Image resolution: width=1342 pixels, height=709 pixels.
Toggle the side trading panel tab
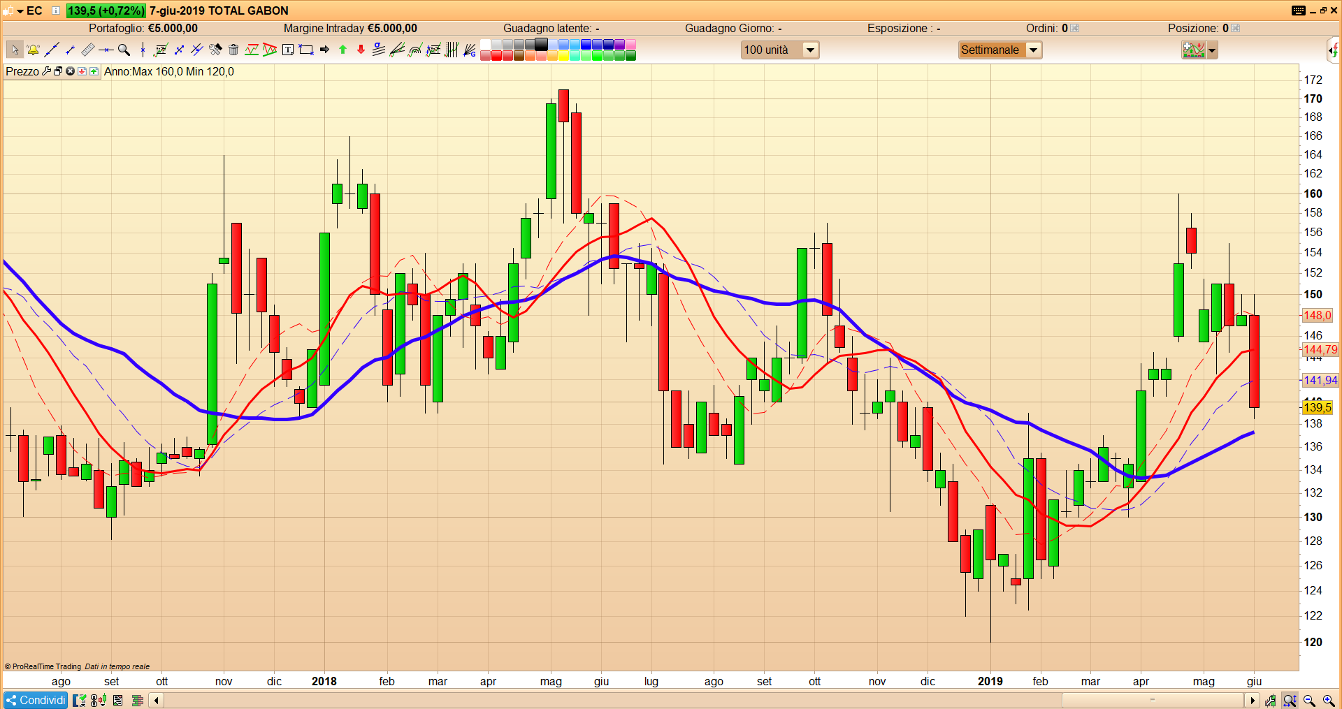[1334, 50]
